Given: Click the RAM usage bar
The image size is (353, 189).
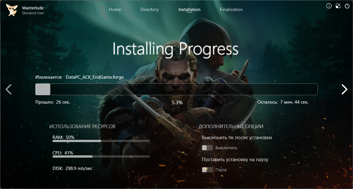Looking at the screenshot, I should [x=101, y=141].
